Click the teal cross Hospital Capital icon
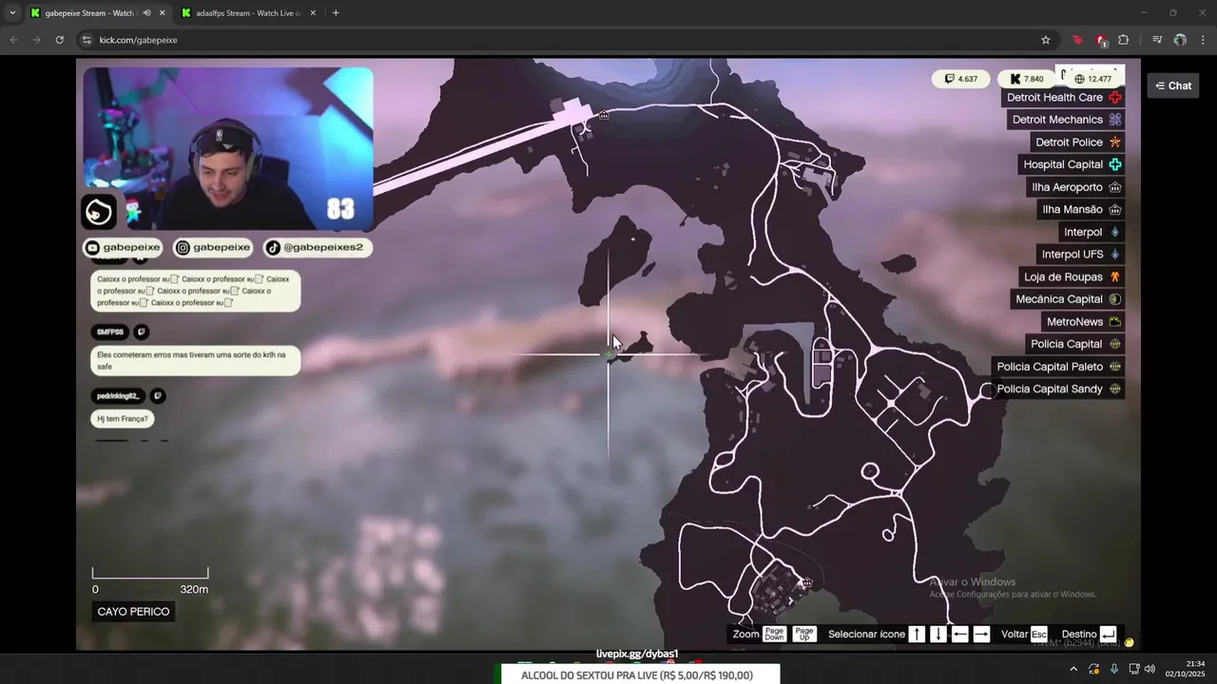The width and height of the screenshot is (1217, 684). tap(1115, 164)
